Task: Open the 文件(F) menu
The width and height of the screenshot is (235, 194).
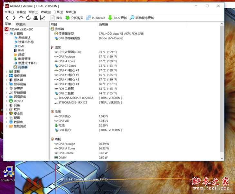Action: 9,12
